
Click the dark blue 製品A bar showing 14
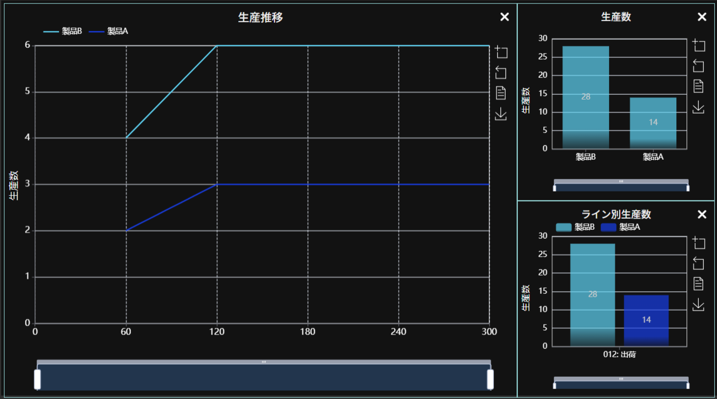click(646, 320)
